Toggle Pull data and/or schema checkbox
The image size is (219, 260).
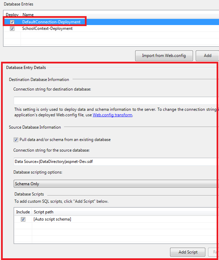[x=16, y=140]
